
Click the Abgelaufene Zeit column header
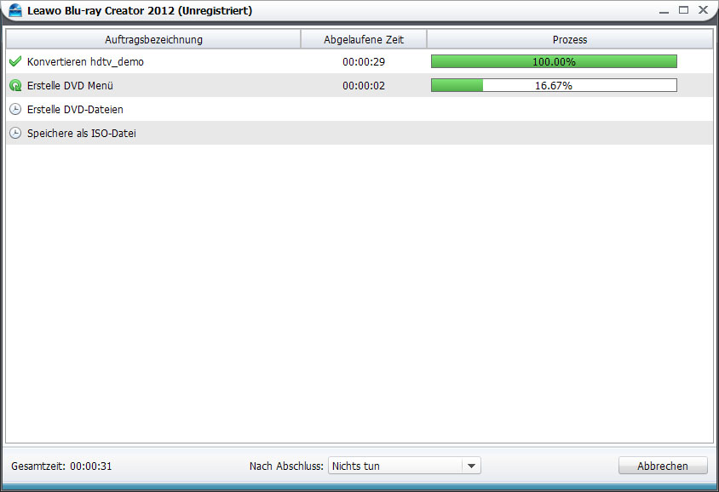coord(364,39)
